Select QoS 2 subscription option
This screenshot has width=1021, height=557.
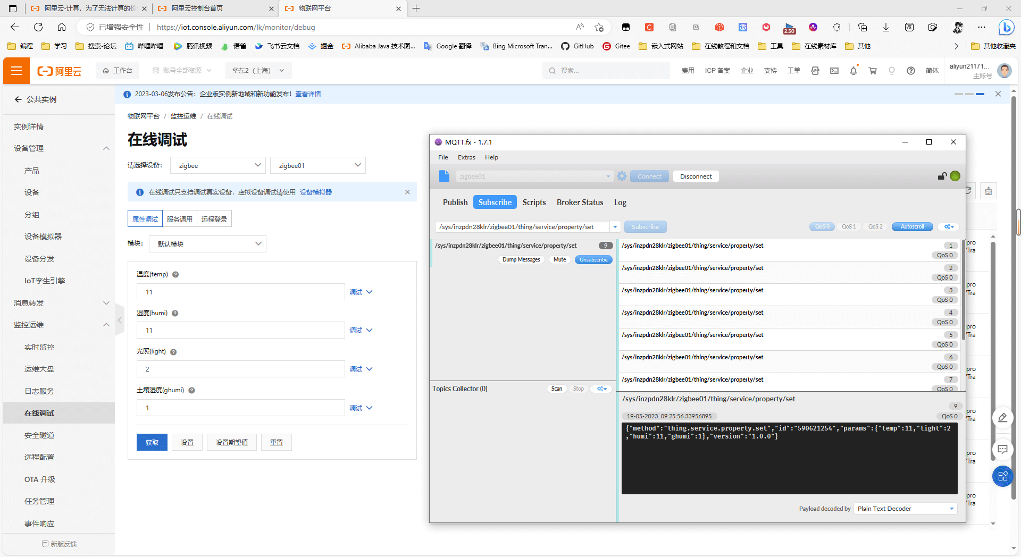point(875,227)
